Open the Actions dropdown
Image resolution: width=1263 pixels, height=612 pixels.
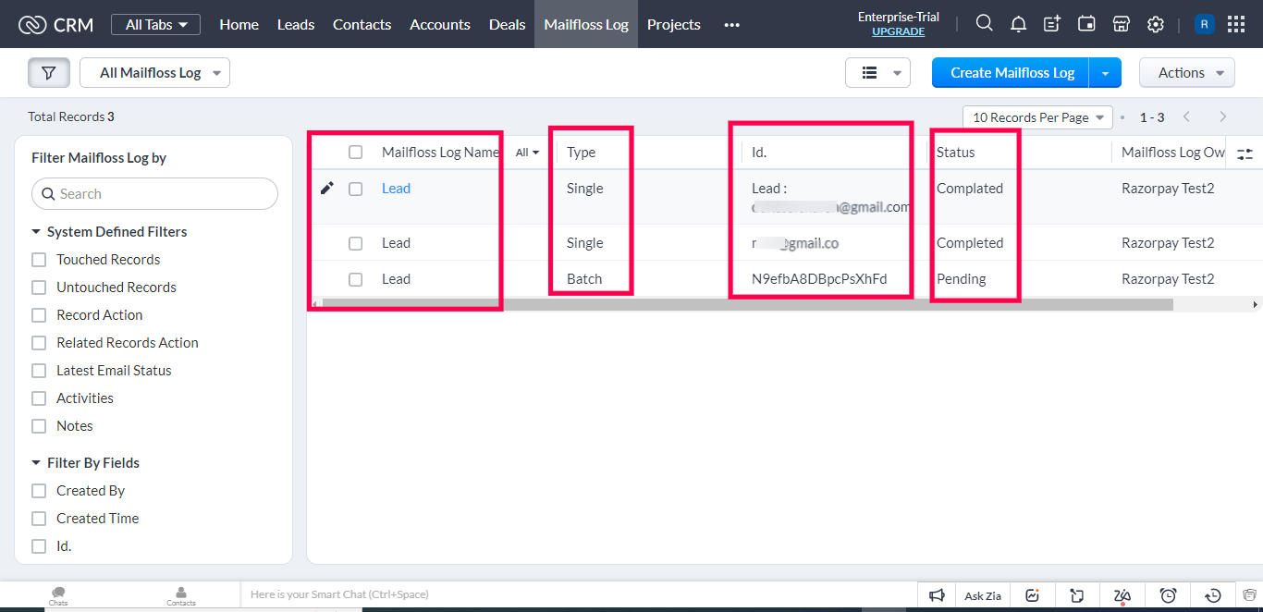tap(1186, 73)
